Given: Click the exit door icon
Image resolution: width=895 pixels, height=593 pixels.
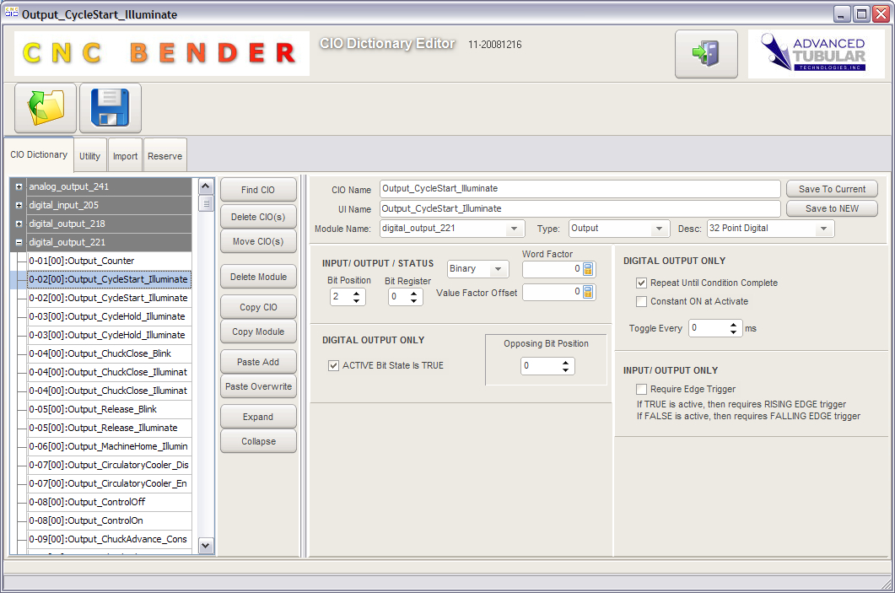Looking at the screenshot, I should click(706, 54).
